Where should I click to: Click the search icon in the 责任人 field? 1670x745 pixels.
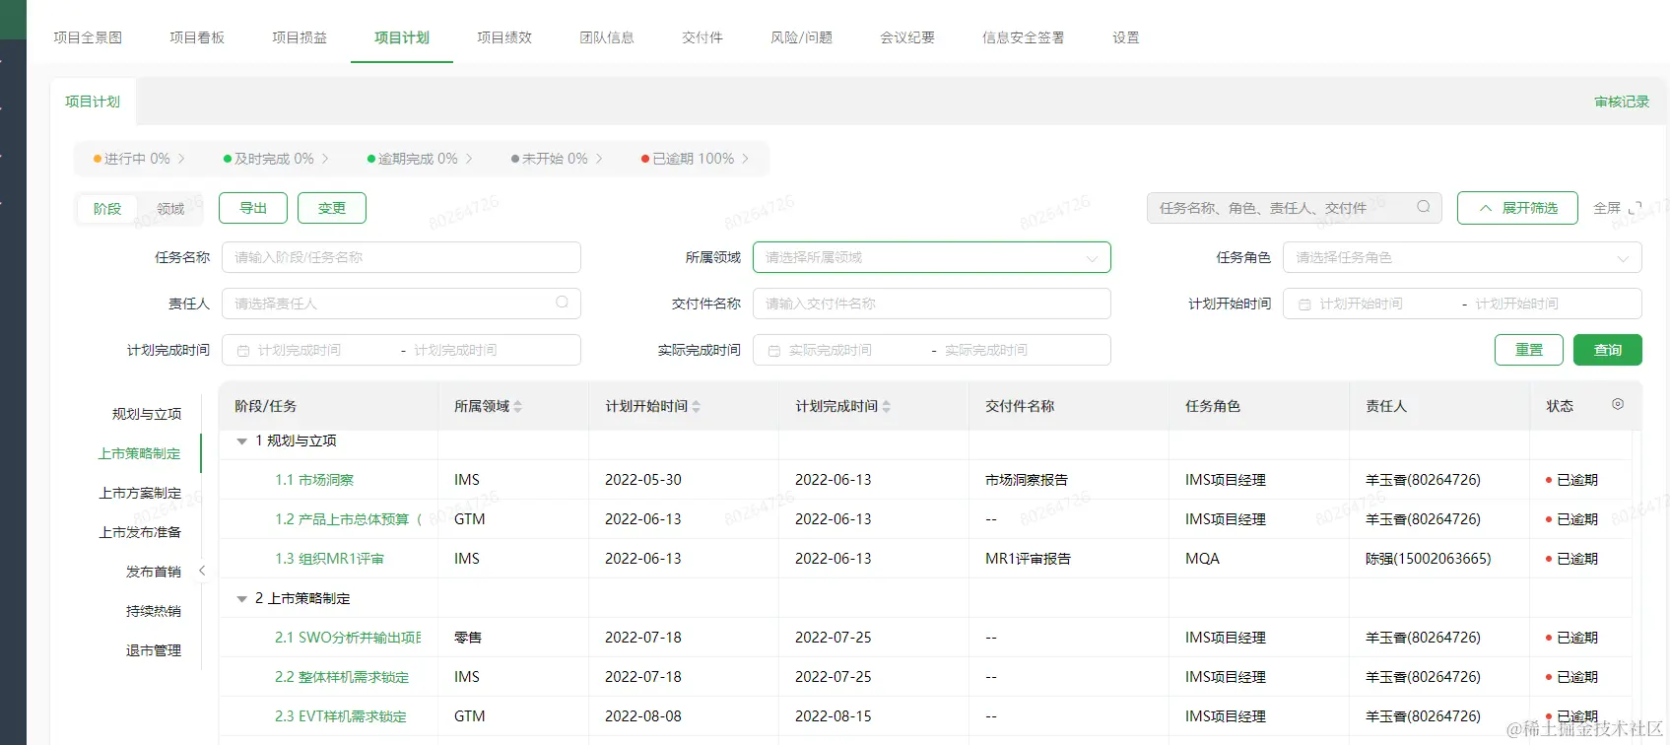[x=562, y=303]
